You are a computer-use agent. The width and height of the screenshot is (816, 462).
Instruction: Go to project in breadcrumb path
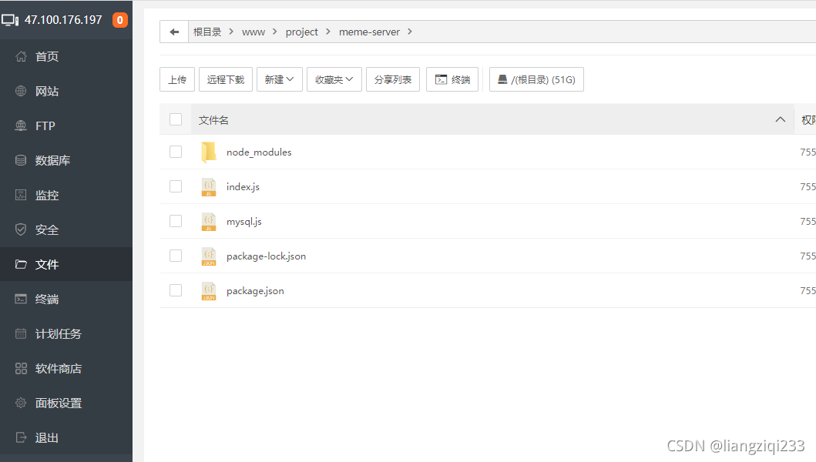tap(302, 32)
